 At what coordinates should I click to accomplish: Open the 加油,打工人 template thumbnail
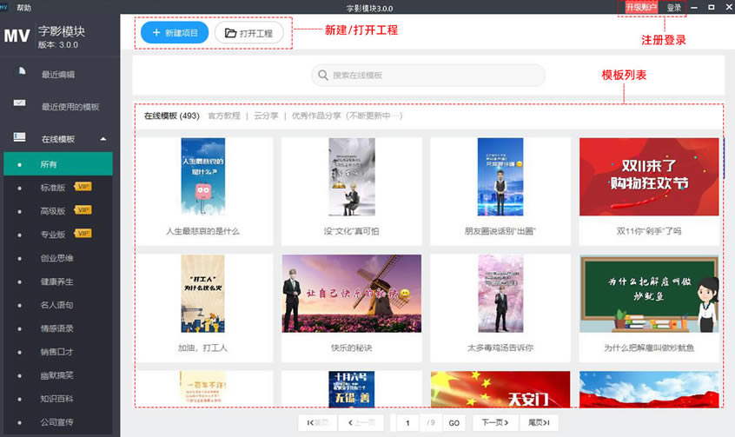(203, 294)
